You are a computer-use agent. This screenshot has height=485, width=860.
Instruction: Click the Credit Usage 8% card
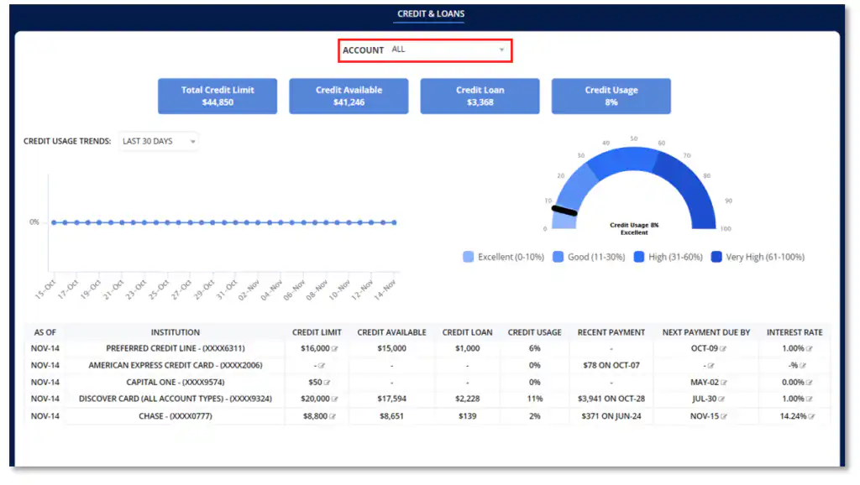611,96
